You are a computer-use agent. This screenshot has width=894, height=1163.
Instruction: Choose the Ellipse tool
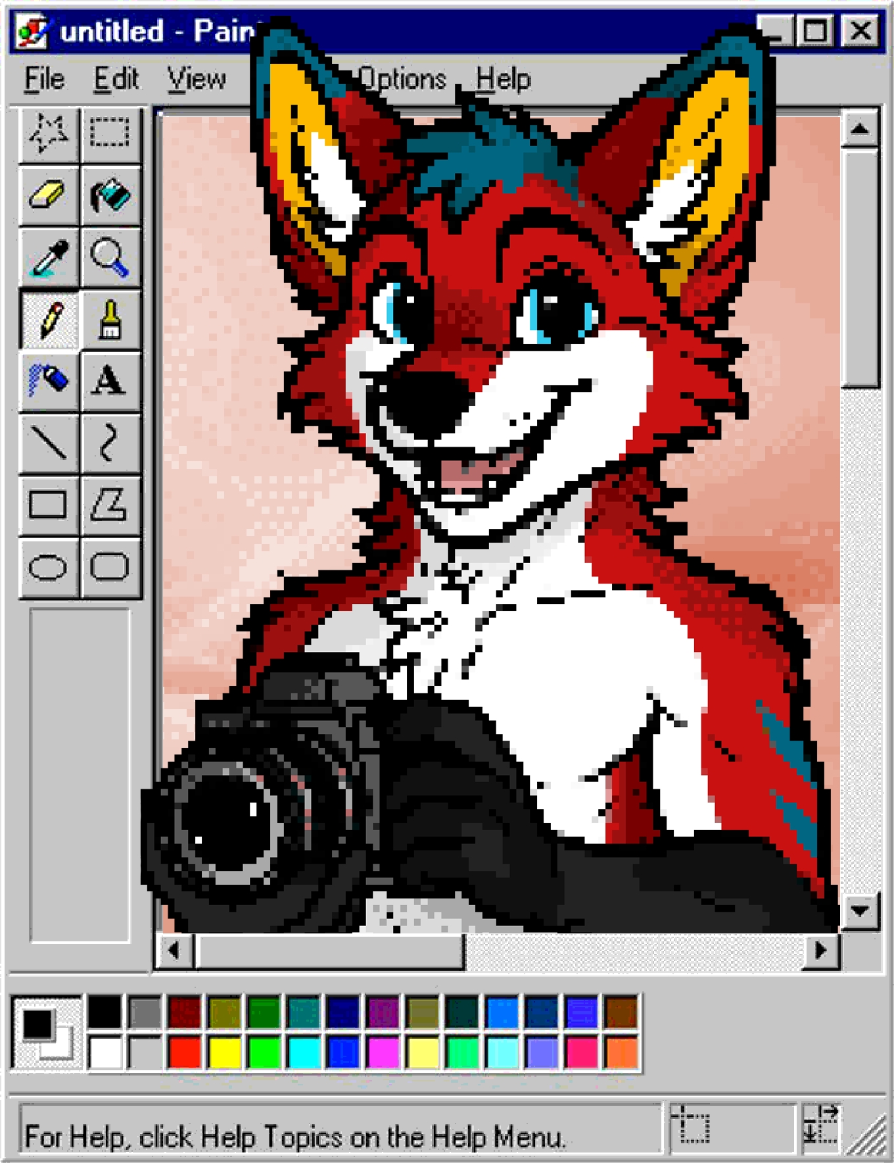click(x=49, y=566)
